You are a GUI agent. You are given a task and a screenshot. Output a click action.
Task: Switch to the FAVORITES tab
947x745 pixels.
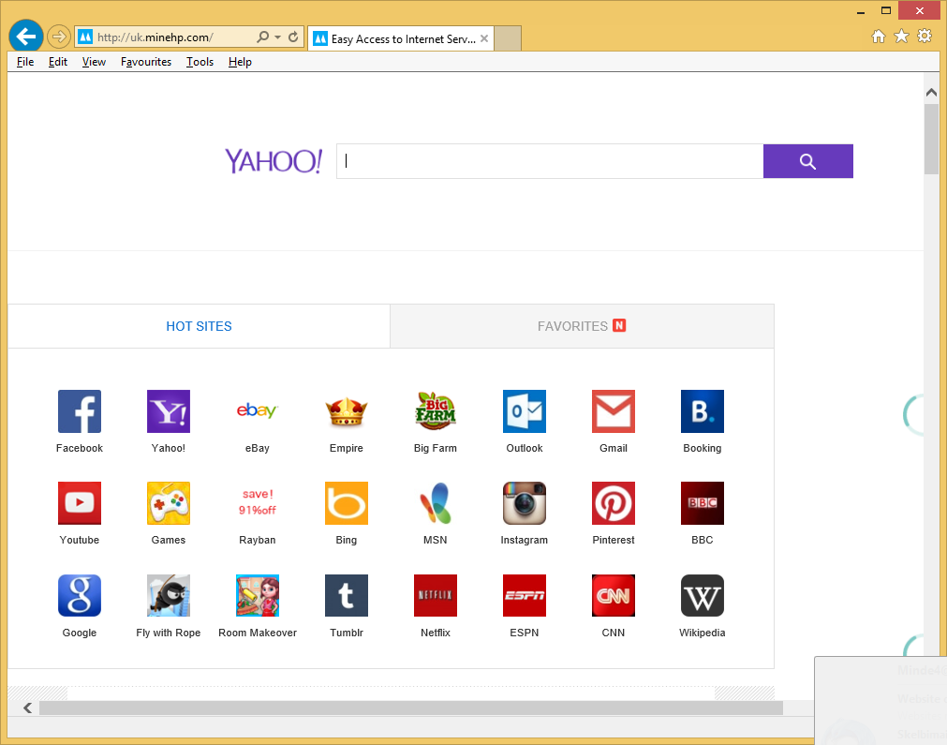(582, 326)
